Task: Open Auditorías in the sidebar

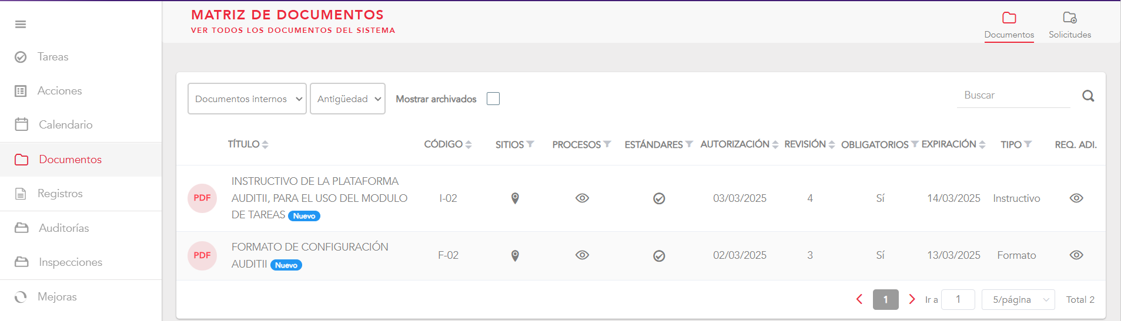Action: click(x=64, y=228)
